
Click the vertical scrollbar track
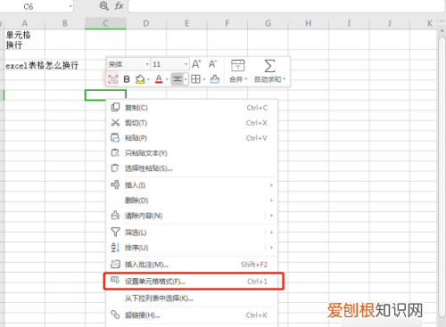(x=442, y=178)
